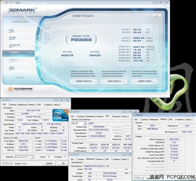Switch to CPU tab in CPU-Z Mainboard window
This screenshot has width=196, height=181.
coord(72,159)
